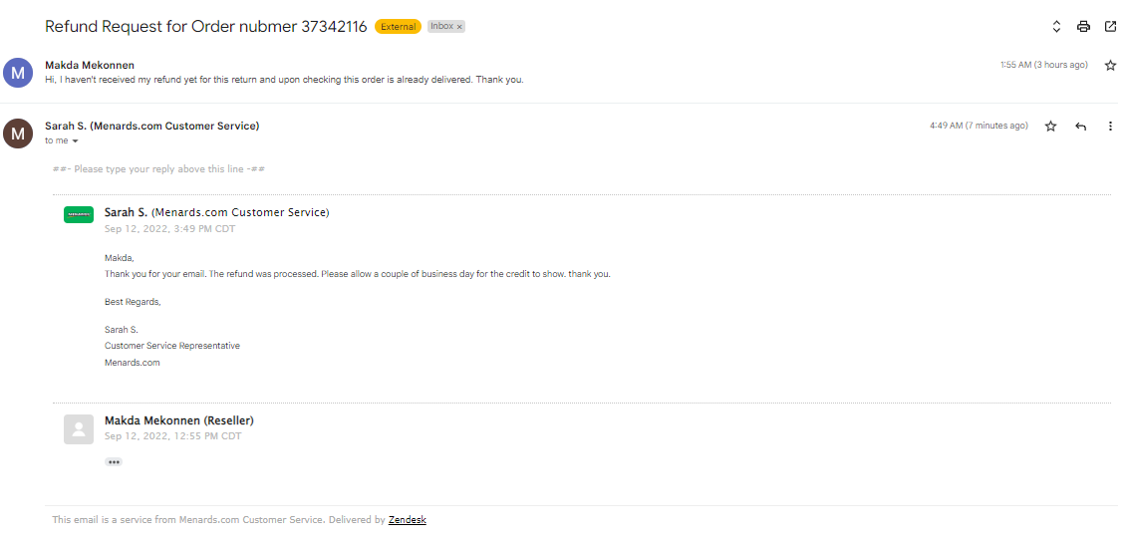This screenshot has width=1132, height=543.
Task: Star Sarah S.'s reply message
Action: [x=1051, y=126]
